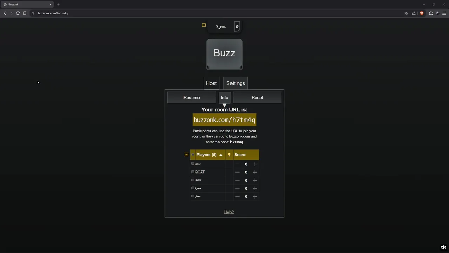
Task: Bookmark this page using the bookmark icon
Action: pyautogui.click(x=25, y=13)
